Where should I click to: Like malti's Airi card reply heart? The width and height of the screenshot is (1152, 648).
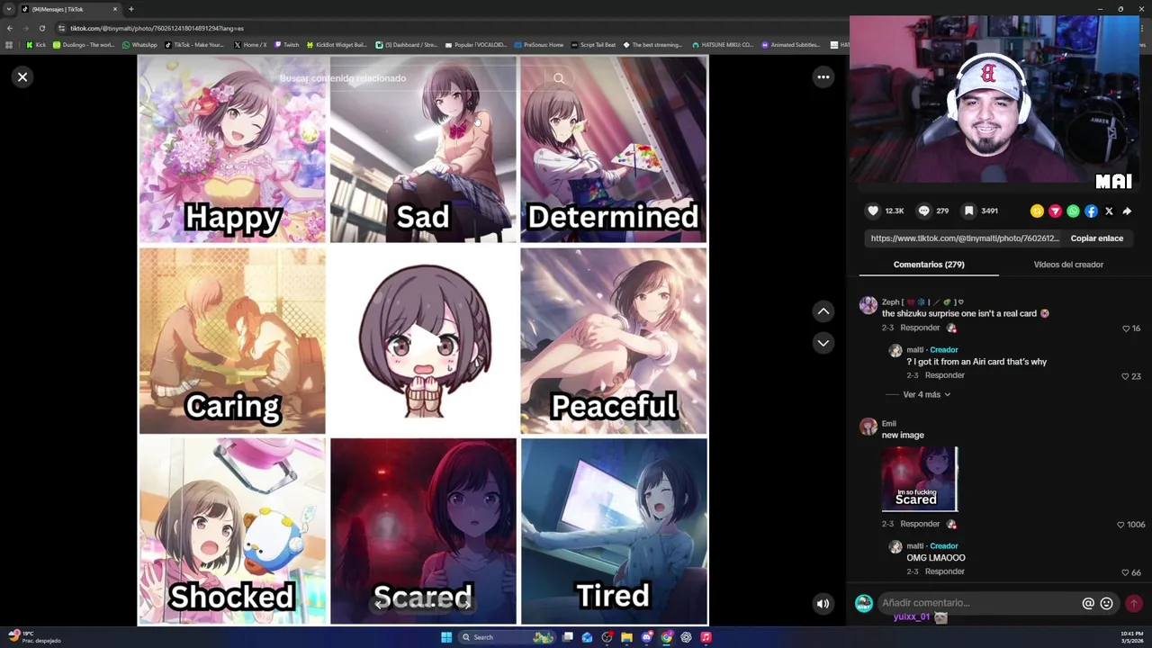click(1126, 376)
